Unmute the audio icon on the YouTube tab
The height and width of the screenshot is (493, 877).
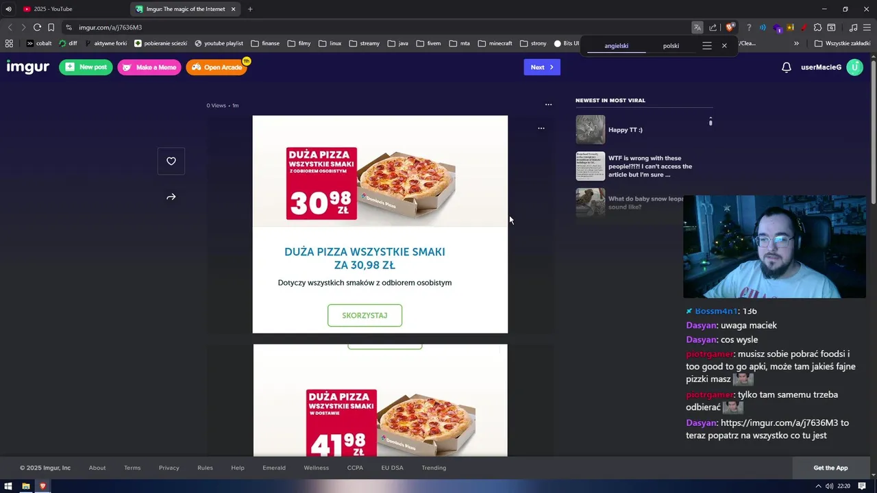[x=8, y=9]
